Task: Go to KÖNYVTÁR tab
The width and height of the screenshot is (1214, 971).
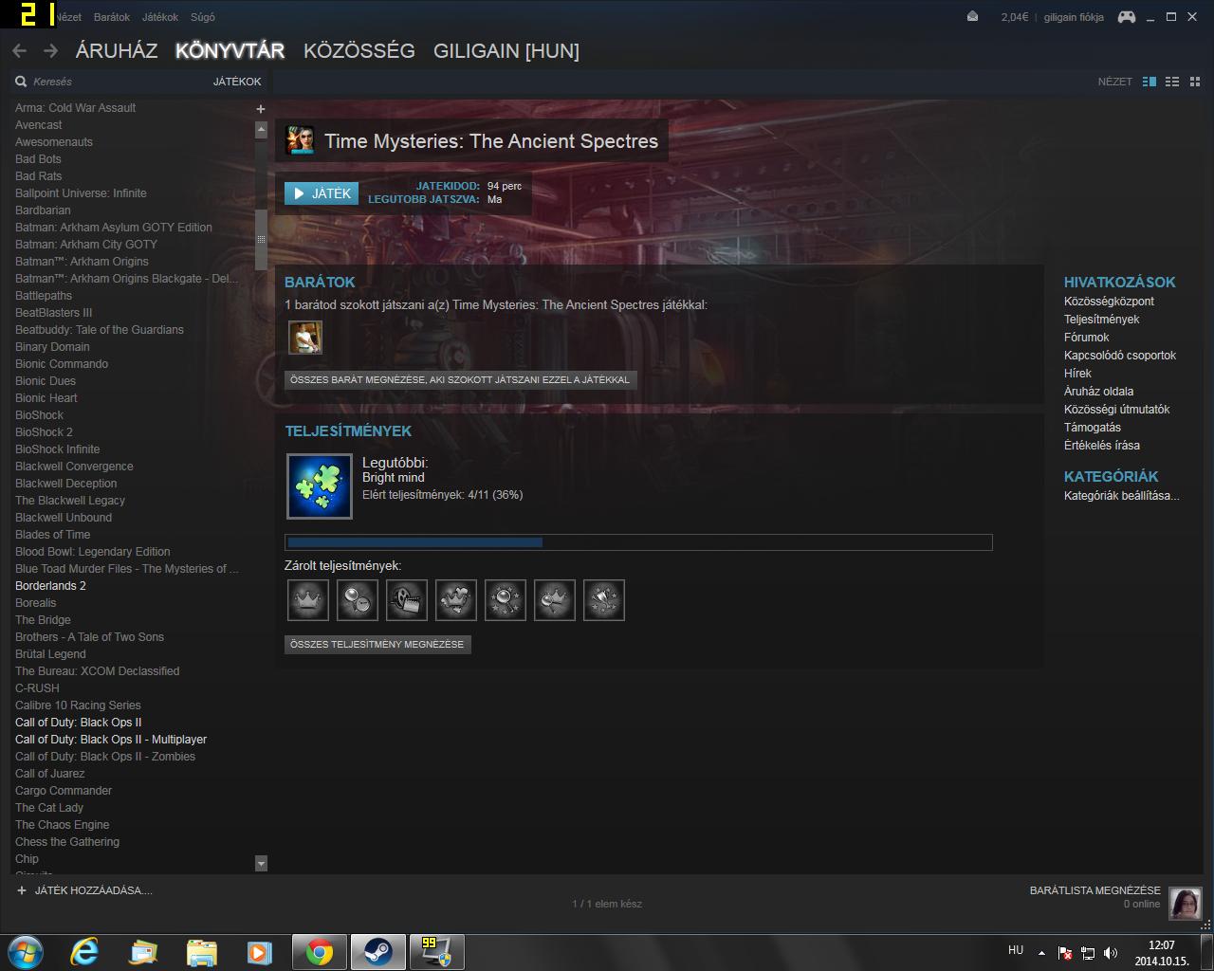Action: coord(230,51)
